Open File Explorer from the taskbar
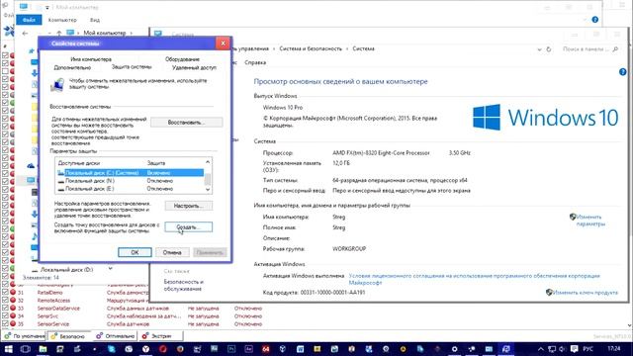This screenshot has width=633, height=356. tap(43, 349)
